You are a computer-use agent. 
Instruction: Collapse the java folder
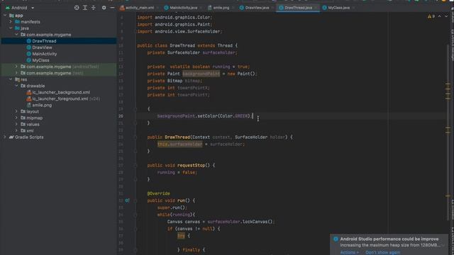[x=11, y=28]
